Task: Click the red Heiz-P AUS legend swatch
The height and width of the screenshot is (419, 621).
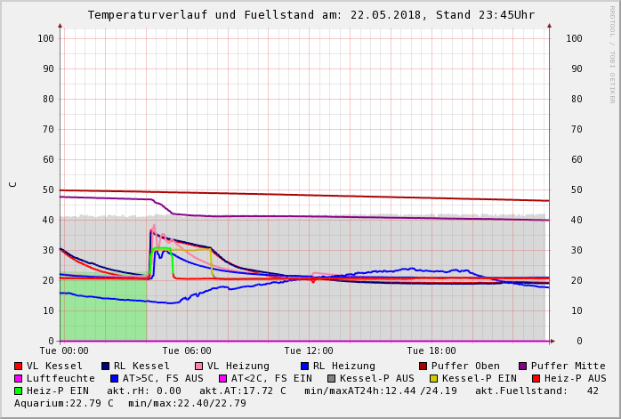Action: [536, 378]
